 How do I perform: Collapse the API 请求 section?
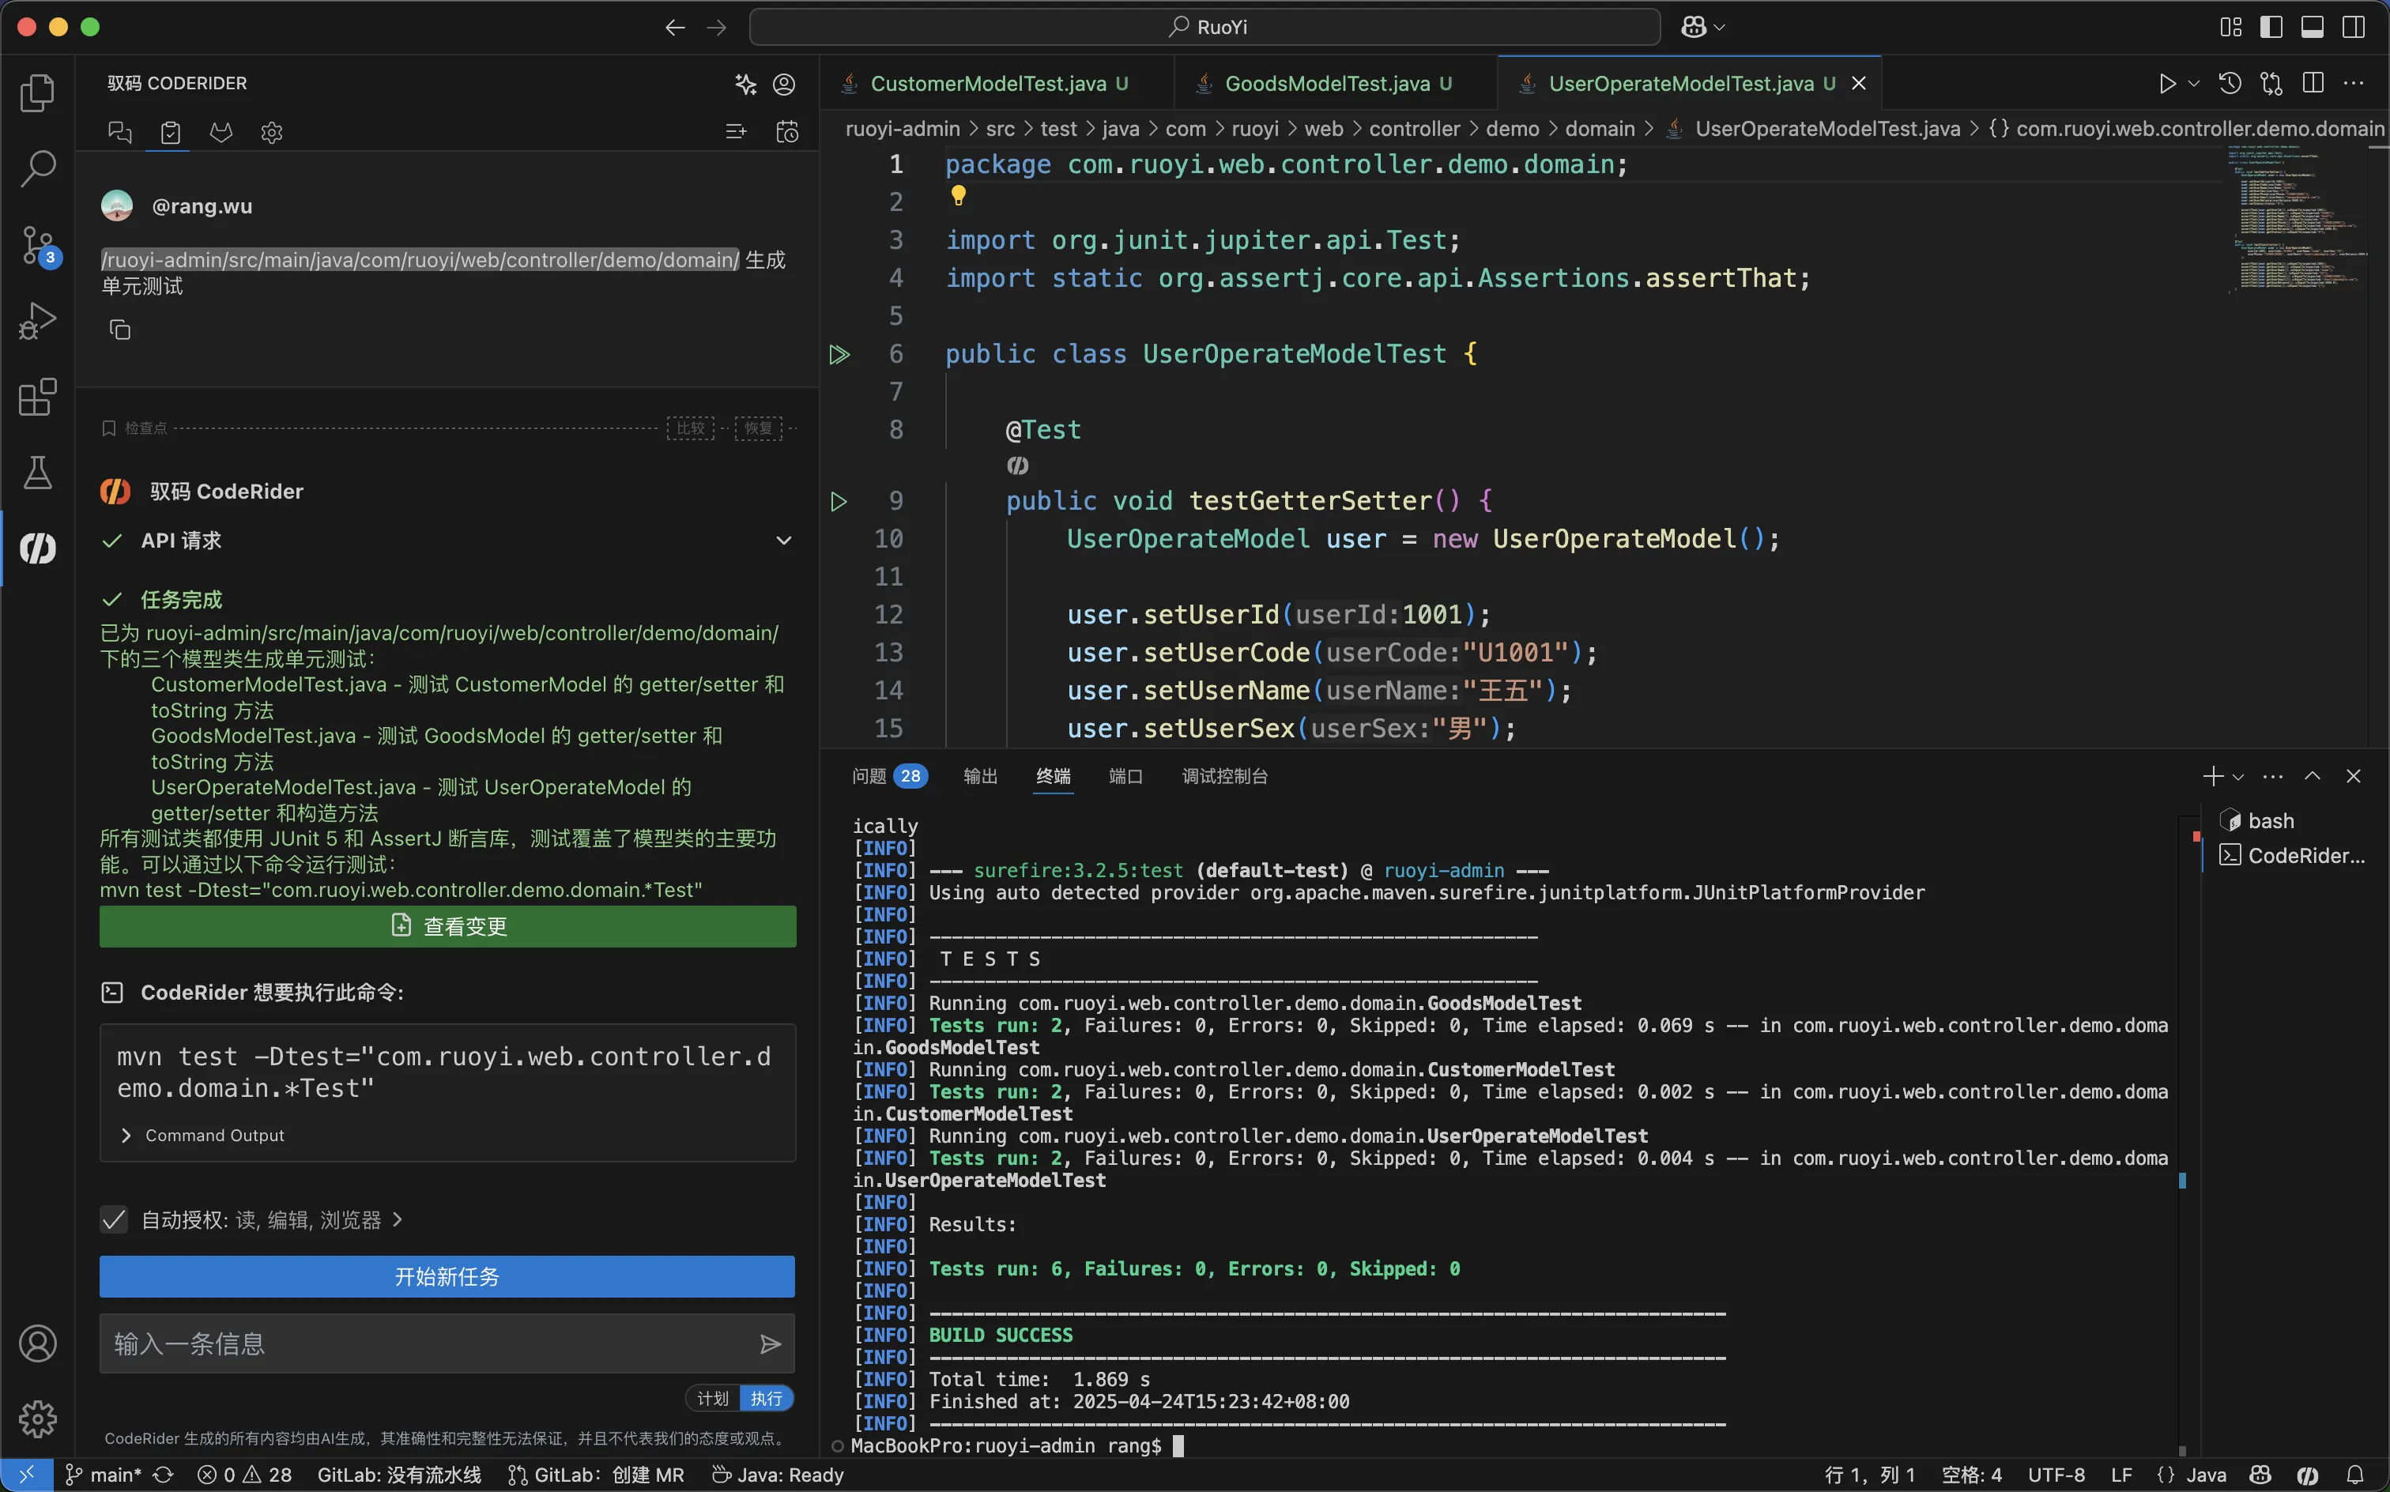[x=783, y=541]
